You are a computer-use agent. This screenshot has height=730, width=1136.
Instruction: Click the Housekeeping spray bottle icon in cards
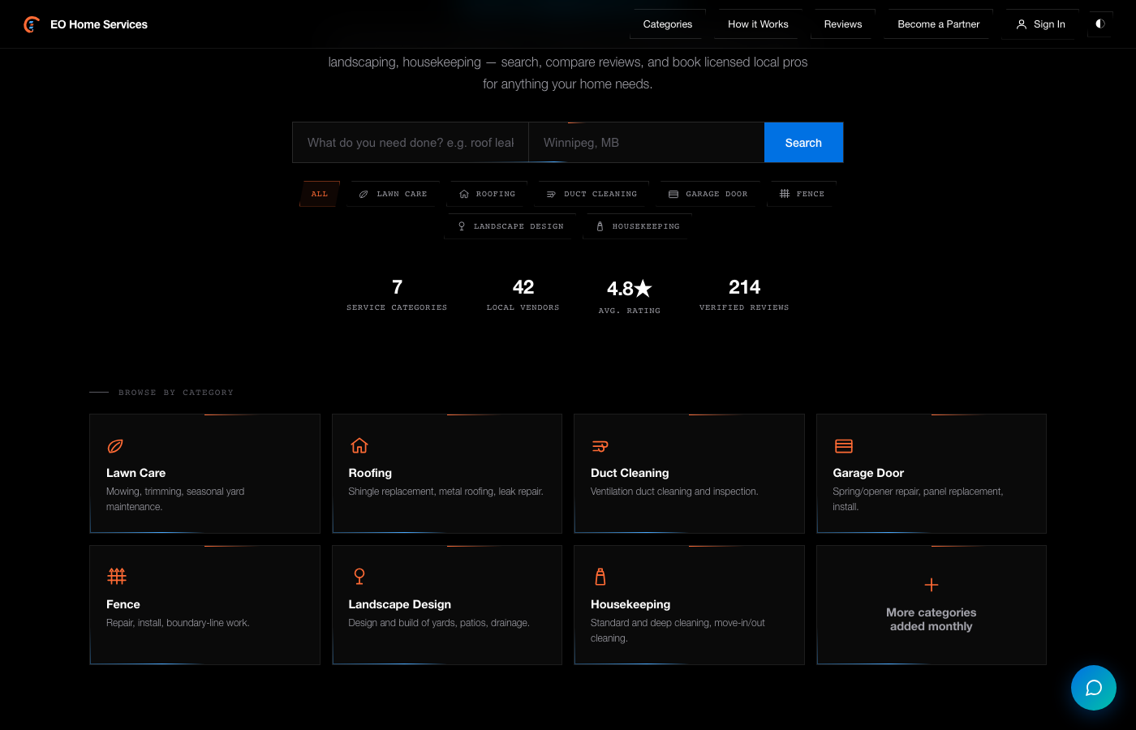coord(600,577)
